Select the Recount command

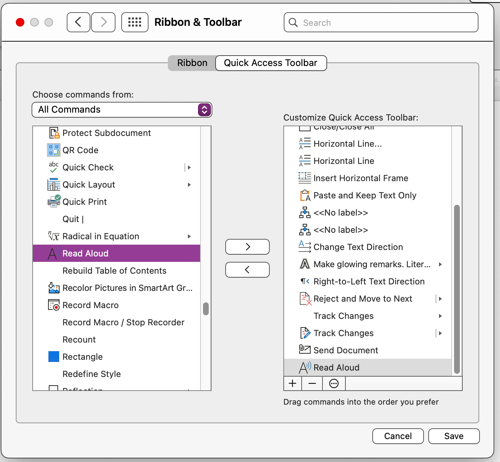coord(117,339)
